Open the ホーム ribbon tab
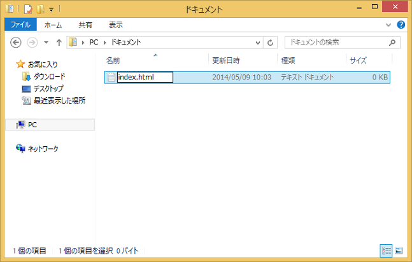This screenshot has height=262, width=412. tap(53, 25)
